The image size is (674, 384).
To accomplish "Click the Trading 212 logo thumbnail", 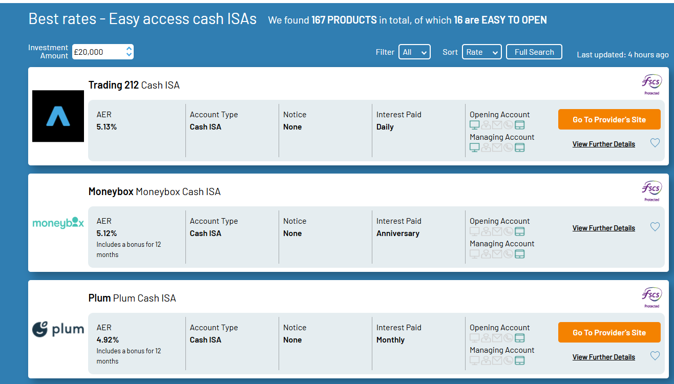I will [x=58, y=116].
